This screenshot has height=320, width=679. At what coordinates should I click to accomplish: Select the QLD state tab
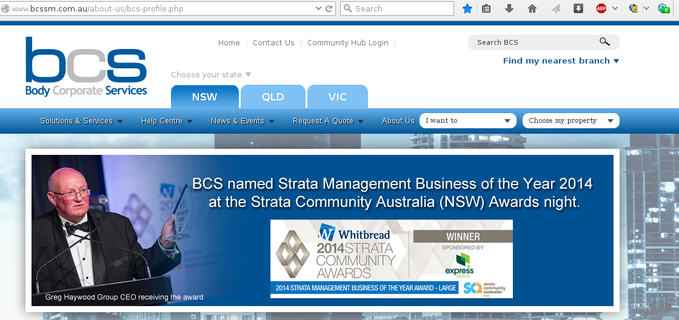pos(273,97)
